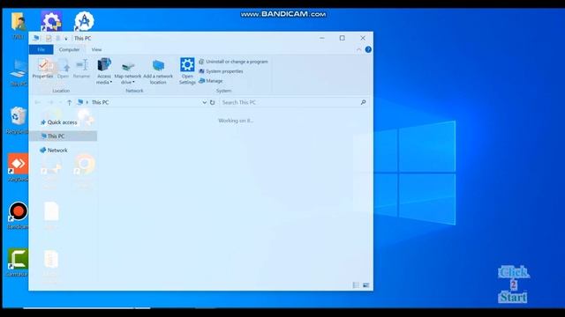The width and height of the screenshot is (565, 317).
Task: Click This PC in the address bar
Action: coord(100,102)
